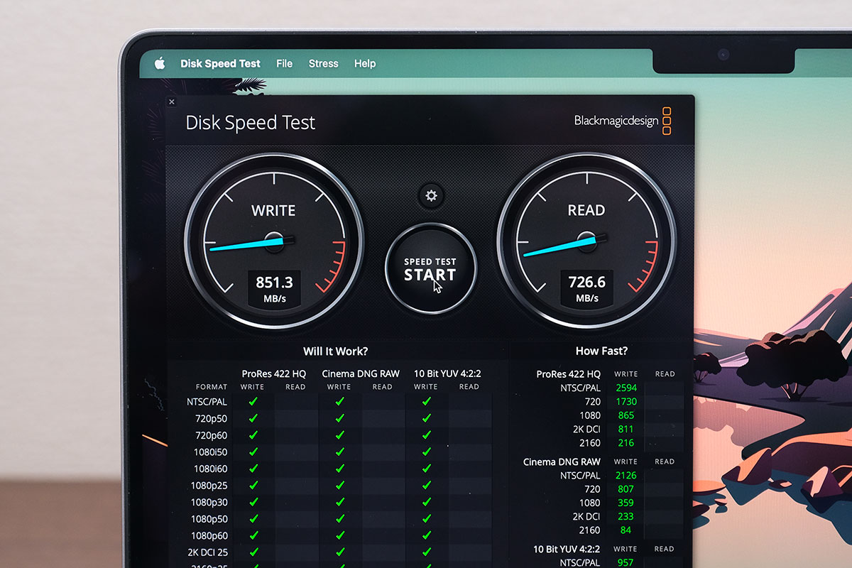Viewport: 852px width, 568px height.
Task: Open the Disk Speed Test app menu
Action: [220, 63]
